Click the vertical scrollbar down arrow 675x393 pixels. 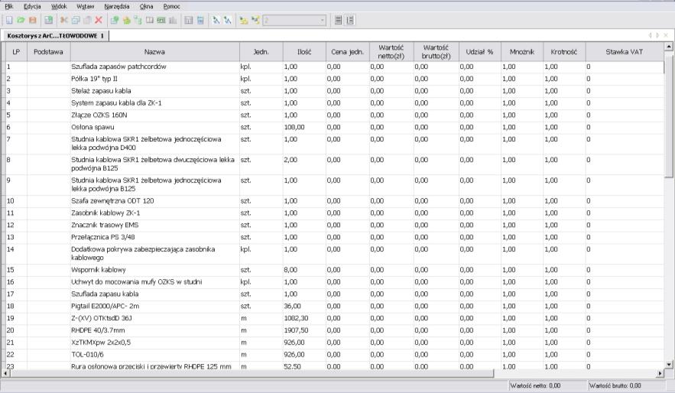point(669,365)
